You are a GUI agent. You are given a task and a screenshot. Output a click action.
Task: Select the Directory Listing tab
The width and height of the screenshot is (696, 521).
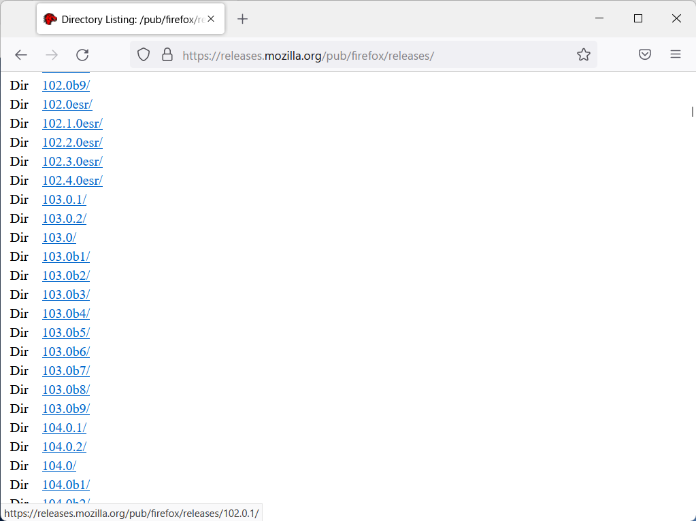pos(131,19)
